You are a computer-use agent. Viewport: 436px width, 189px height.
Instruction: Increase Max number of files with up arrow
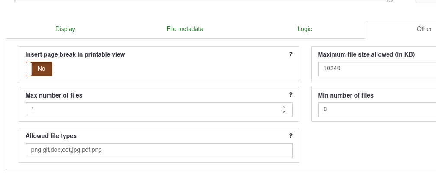point(284,107)
